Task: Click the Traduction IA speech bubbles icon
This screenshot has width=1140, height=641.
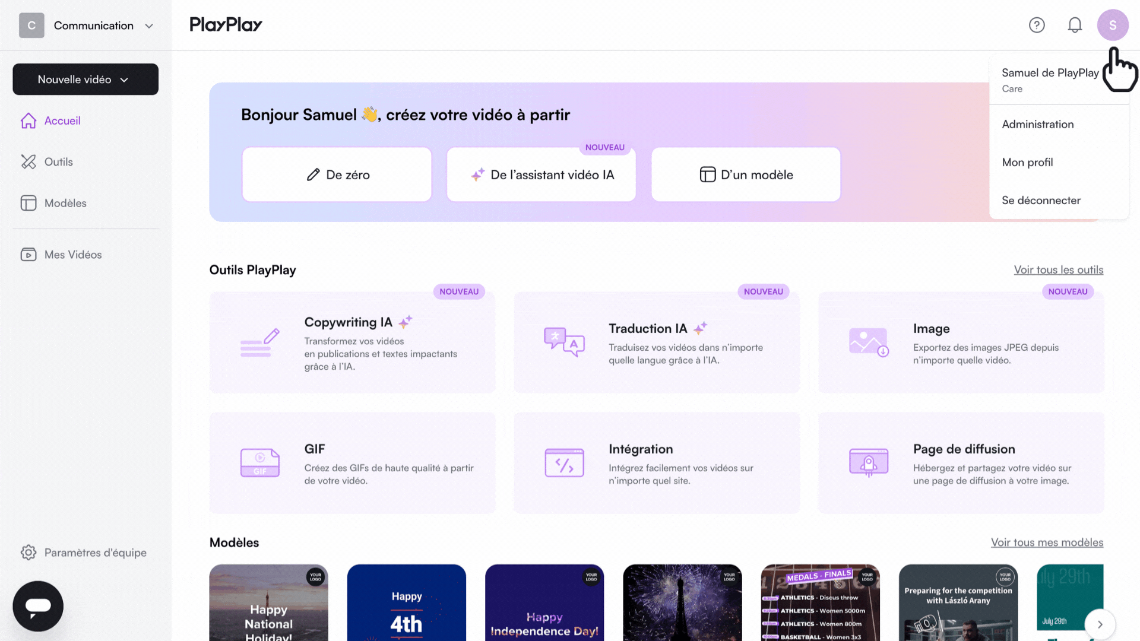Action: [x=564, y=342]
